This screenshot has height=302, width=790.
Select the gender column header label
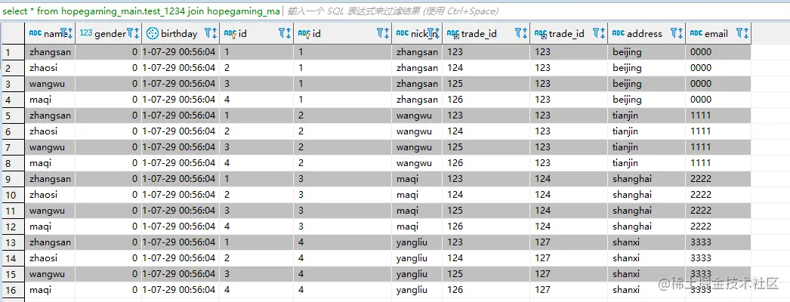(x=110, y=34)
